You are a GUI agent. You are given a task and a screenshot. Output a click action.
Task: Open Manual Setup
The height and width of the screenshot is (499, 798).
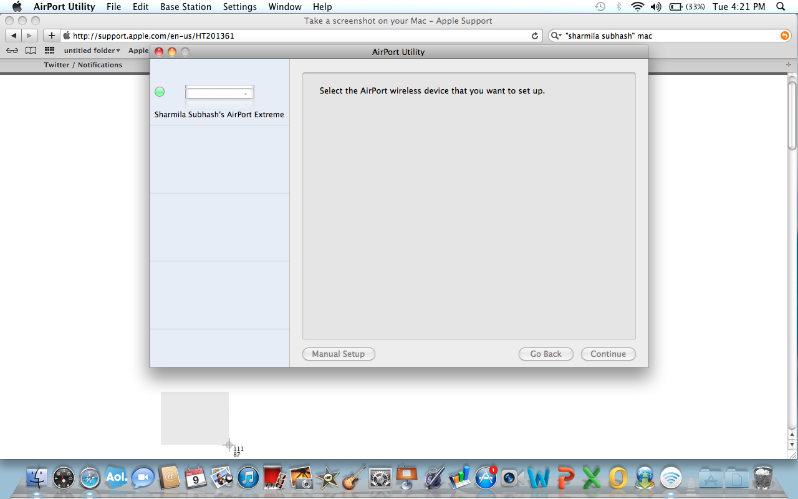click(x=339, y=354)
